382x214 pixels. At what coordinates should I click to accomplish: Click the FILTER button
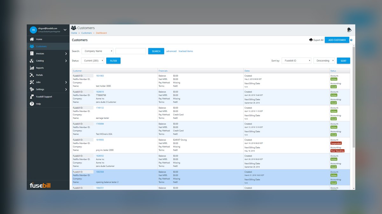coord(113,61)
